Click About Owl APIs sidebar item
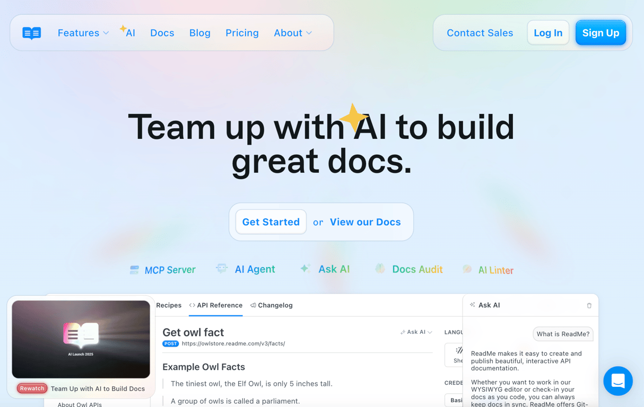The image size is (644, 407). click(80, 404)
